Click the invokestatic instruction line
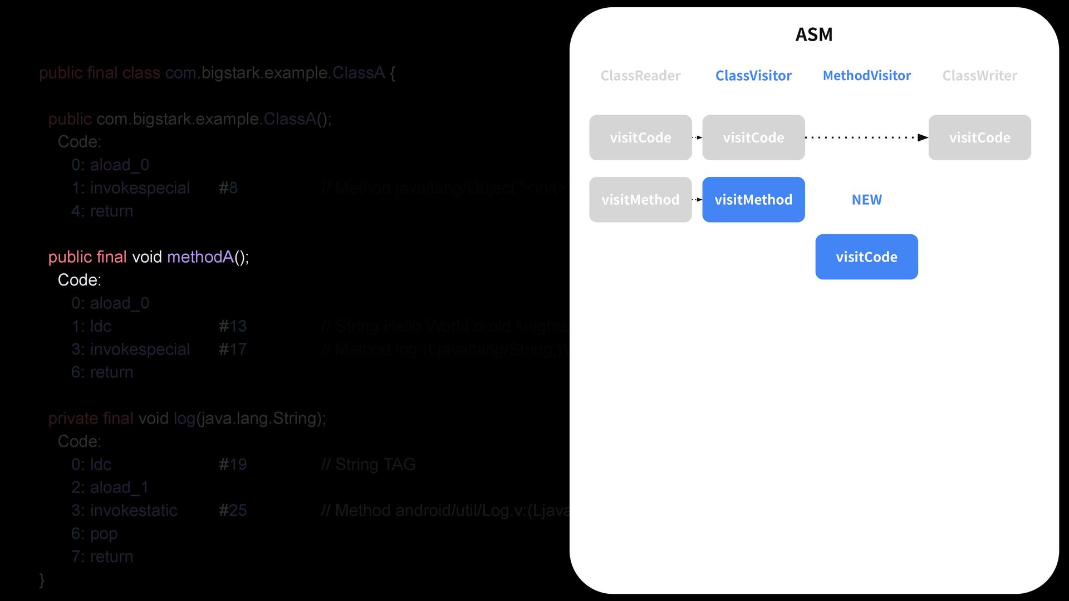 [134, 510]
